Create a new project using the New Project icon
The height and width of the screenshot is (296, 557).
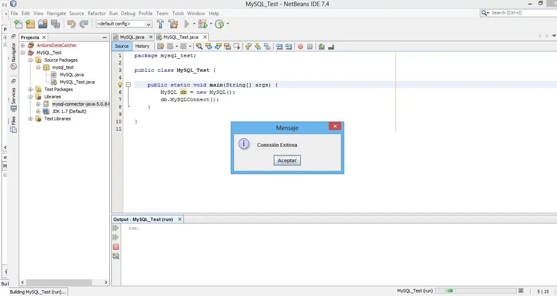click(30, 24)
